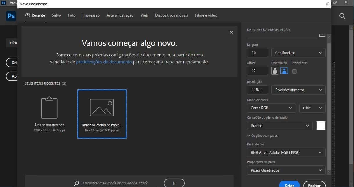Screen dimensions: 354x187
Task: Click the Adobe Stock search field
Action: [115, 183]
